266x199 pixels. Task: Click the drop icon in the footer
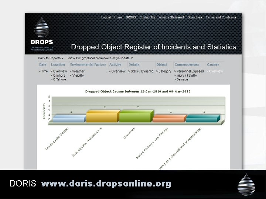246,185
